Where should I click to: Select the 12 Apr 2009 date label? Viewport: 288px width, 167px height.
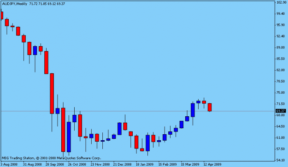(x=212, y=164)
